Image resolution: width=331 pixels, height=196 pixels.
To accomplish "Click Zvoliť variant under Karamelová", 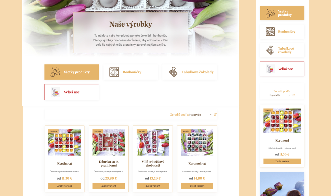I will pos(197,186).
